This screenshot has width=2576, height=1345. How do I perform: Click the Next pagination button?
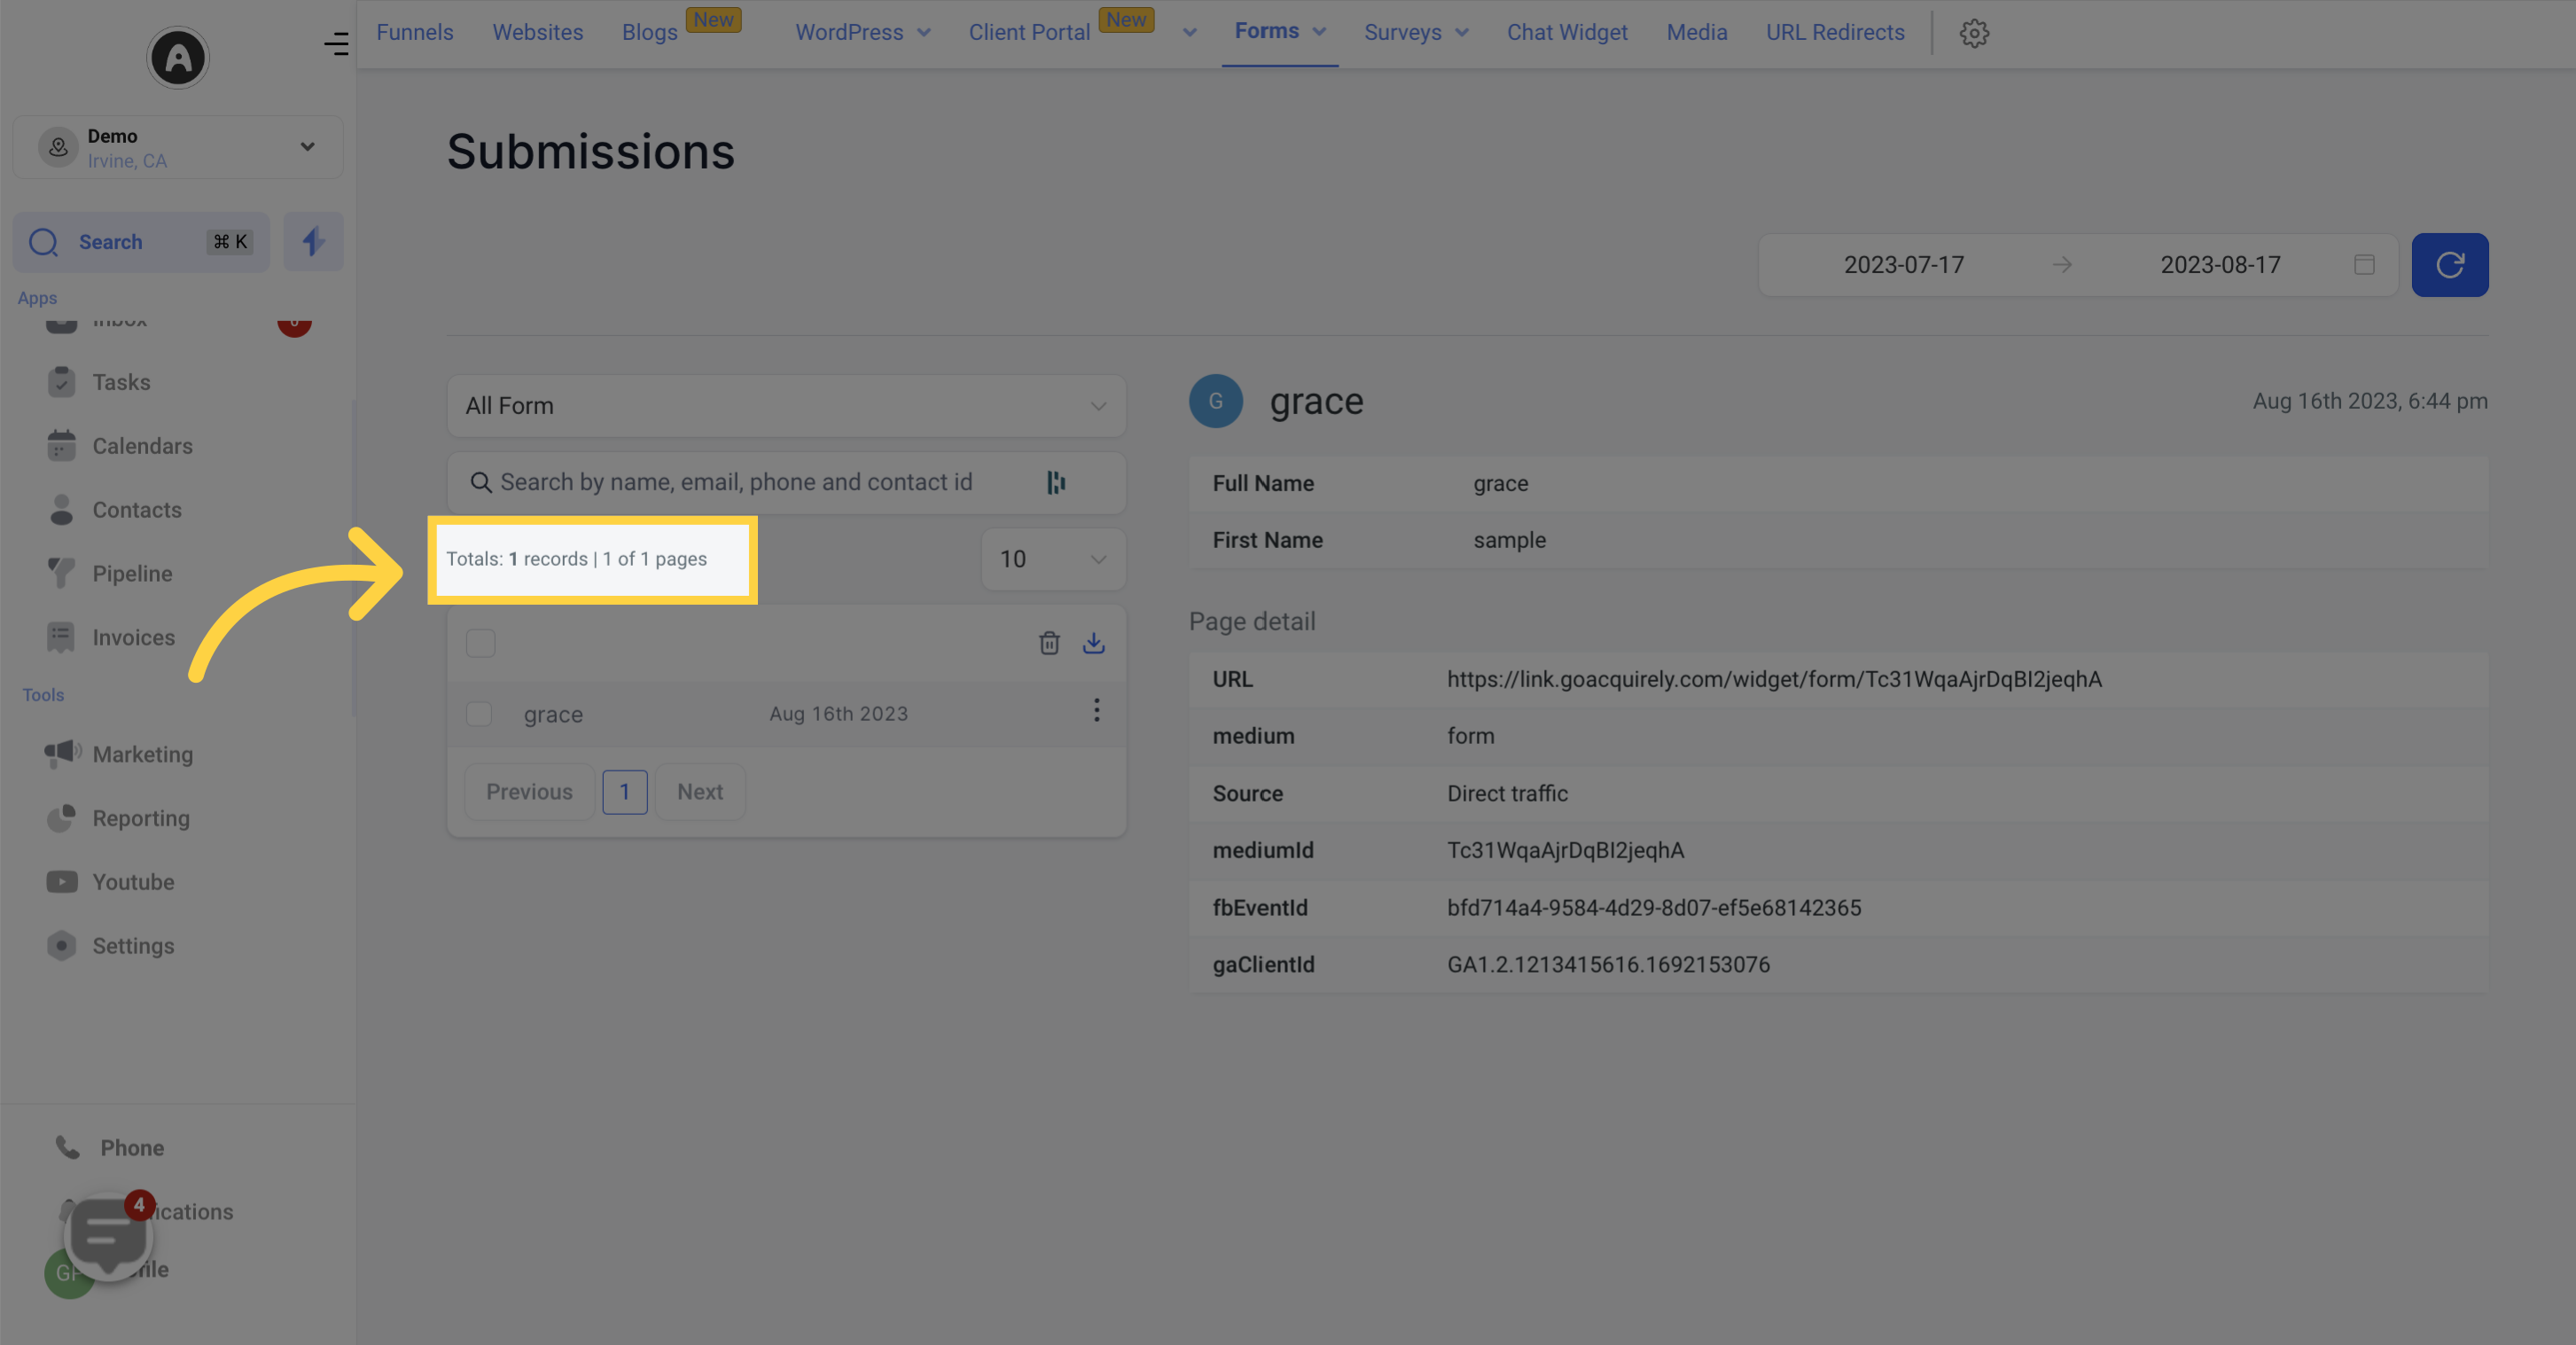tap(699, 791)
